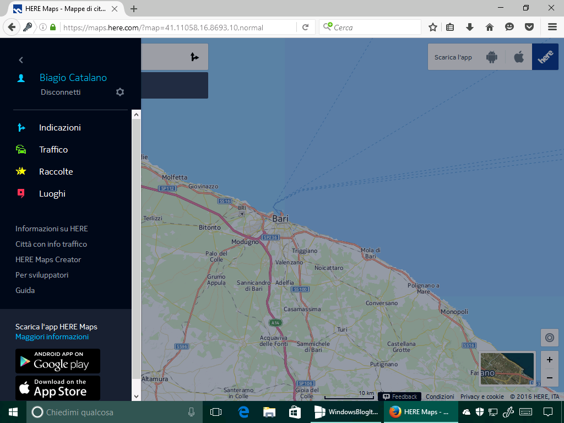
Task: Show bookmarks list icon
Action: [x=450, y=27]
